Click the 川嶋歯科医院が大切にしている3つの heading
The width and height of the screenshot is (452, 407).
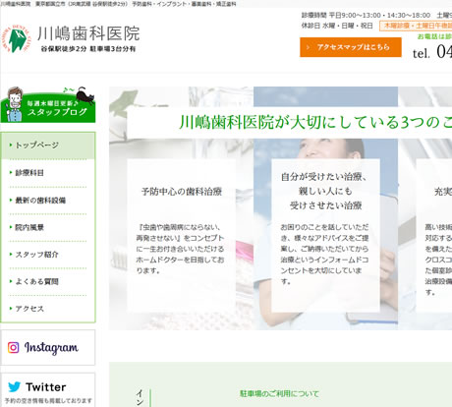(315, 122)
